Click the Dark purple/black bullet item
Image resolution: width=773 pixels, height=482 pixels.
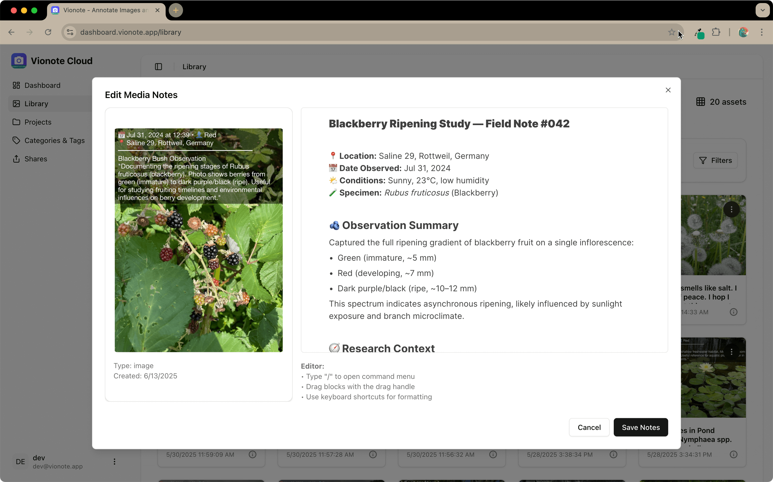point(407,288)
